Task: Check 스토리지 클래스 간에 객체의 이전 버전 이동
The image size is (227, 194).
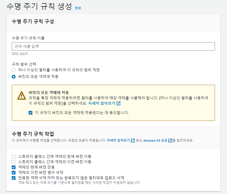Action: pos(14,162)
